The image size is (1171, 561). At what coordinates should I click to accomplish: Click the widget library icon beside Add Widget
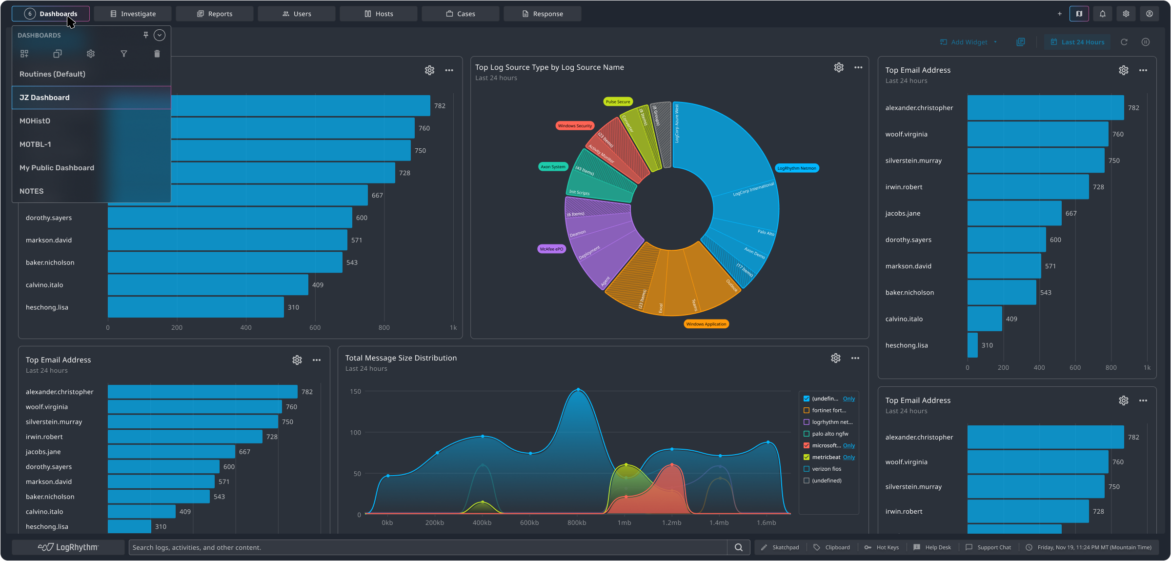1021,42
